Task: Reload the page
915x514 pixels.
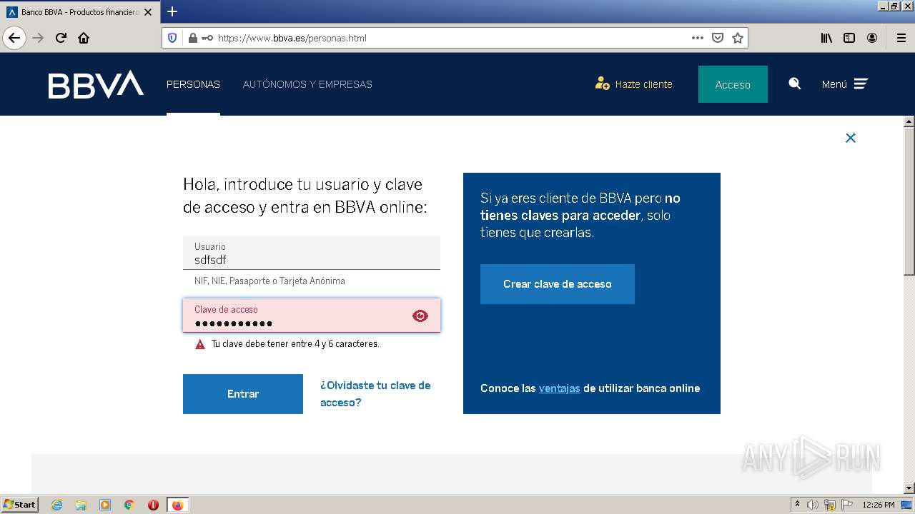Action: [61, 38]
